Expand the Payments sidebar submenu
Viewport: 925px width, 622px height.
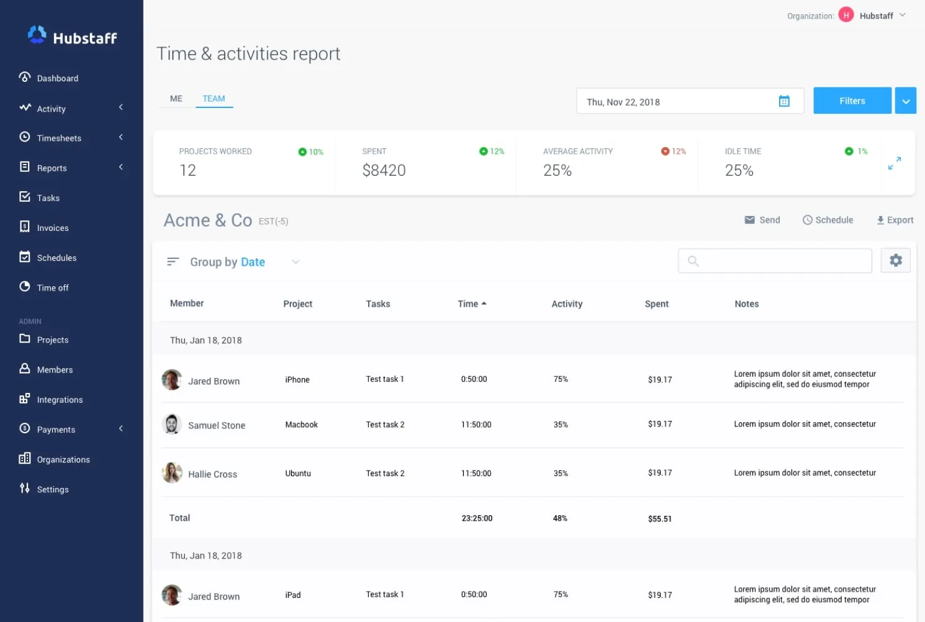(121, 428)
